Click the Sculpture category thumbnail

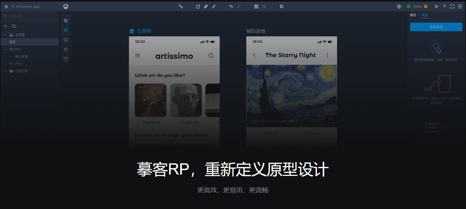(x=186, y=100)
